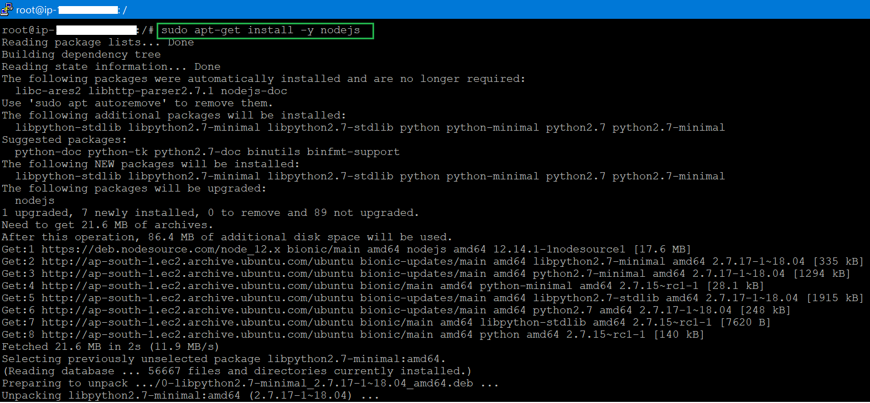Click the 'Reading database' progress line
Screen dimensions: 870x403
coord(237,371)
